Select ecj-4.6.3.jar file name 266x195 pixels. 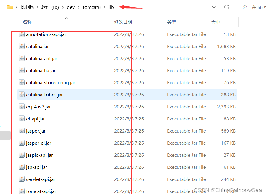click(x=39, y=107)
